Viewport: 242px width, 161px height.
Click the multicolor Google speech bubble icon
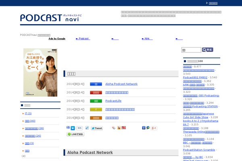148,128
